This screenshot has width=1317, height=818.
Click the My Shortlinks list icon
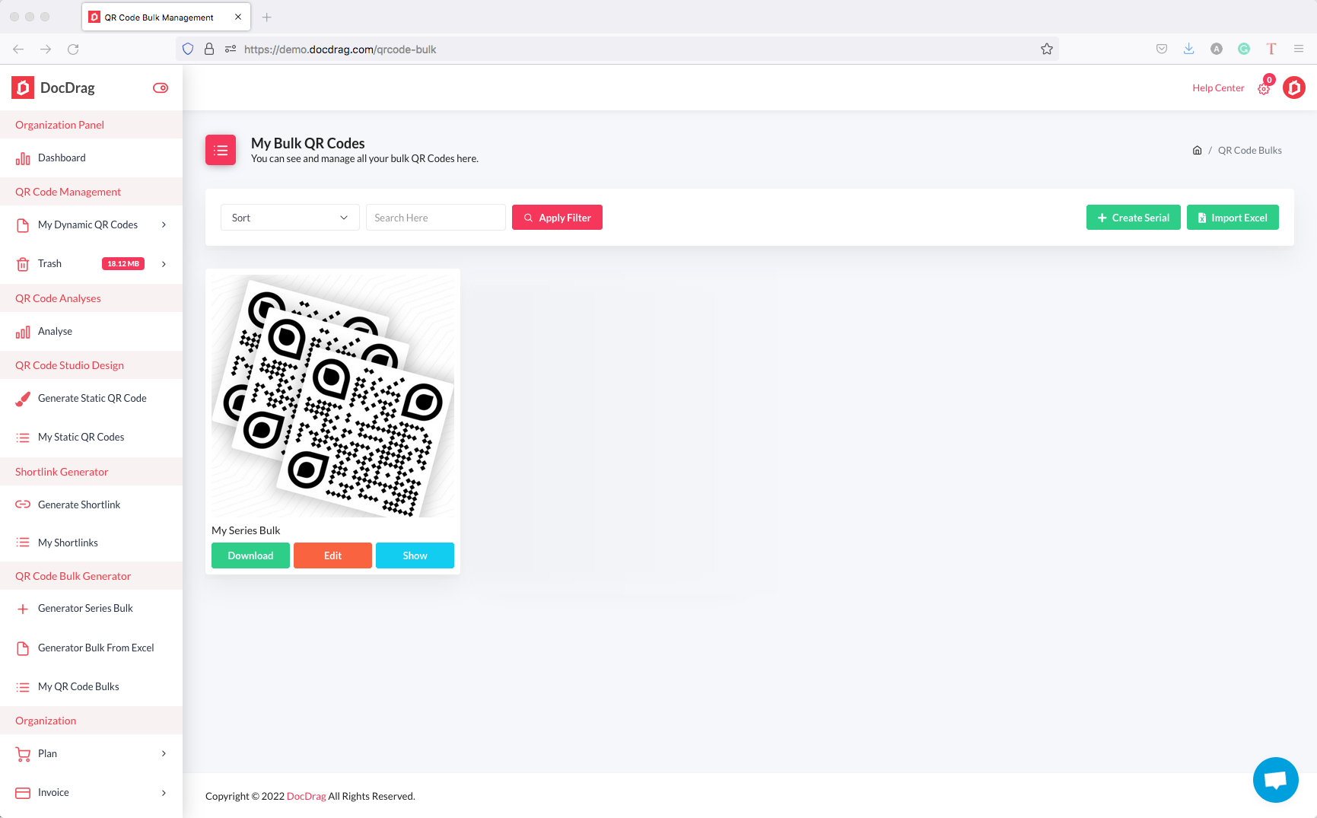coord(23,543)
